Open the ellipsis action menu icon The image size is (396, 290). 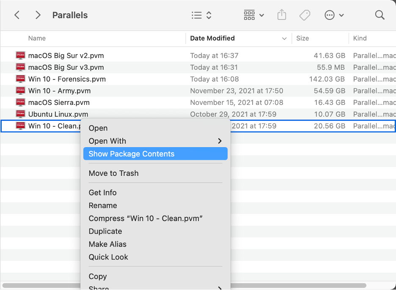pyautogui.click(x=329, y=15)
